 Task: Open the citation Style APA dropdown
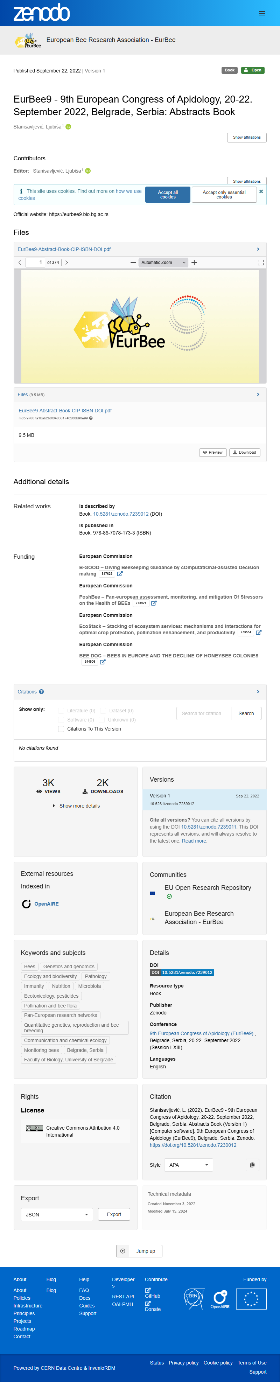[189, 1165]
